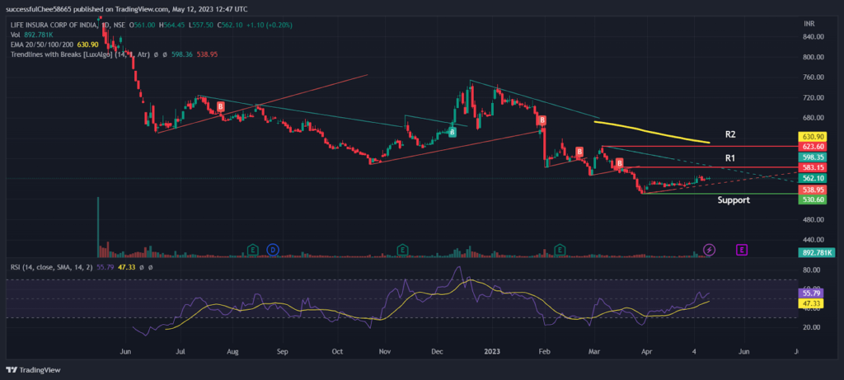Click the green earnings E icon in August
Screen dimensions: 844x380
coord(252,249)
